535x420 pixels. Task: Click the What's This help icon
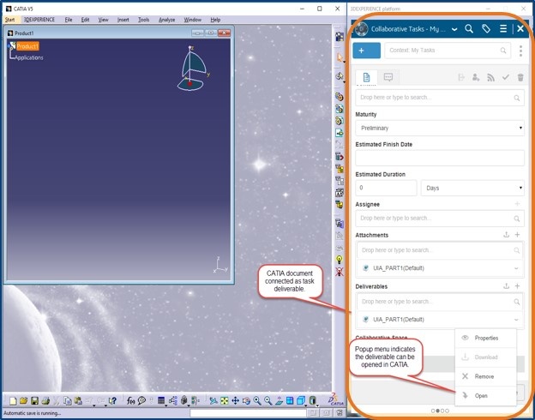[112, 401]
